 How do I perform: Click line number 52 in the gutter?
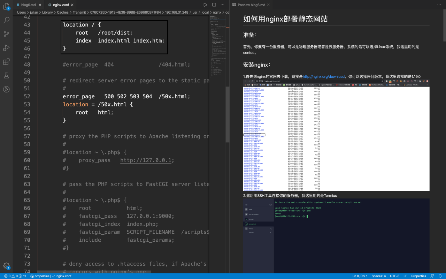point(27,96)
